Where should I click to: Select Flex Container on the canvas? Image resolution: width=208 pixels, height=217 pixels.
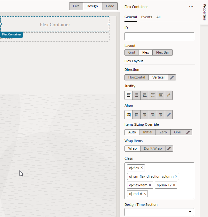point(55,25)
